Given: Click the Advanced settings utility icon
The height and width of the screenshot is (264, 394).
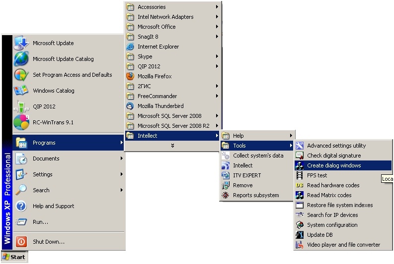Looking at the screenshot, I should (x=300, y=146).
